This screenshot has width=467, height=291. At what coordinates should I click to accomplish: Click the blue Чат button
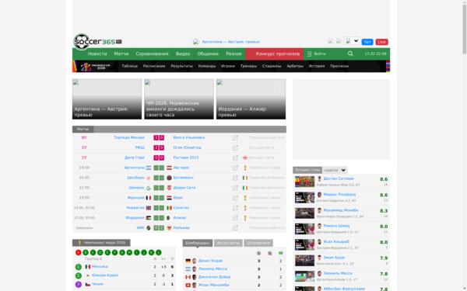click(367, 42)
